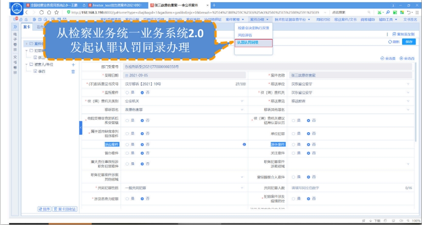Click the browser search magnifier icon
This screenshot has width=422, height=225.
tap(369, 12)
